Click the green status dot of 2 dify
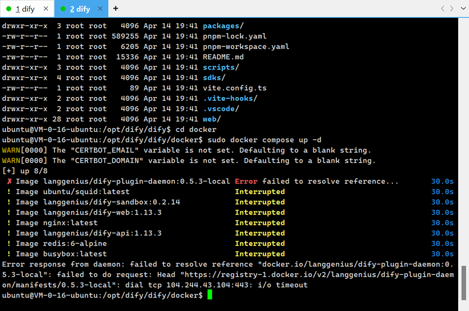Viewport: 469px width, 311px height. (x=63, y=9)
